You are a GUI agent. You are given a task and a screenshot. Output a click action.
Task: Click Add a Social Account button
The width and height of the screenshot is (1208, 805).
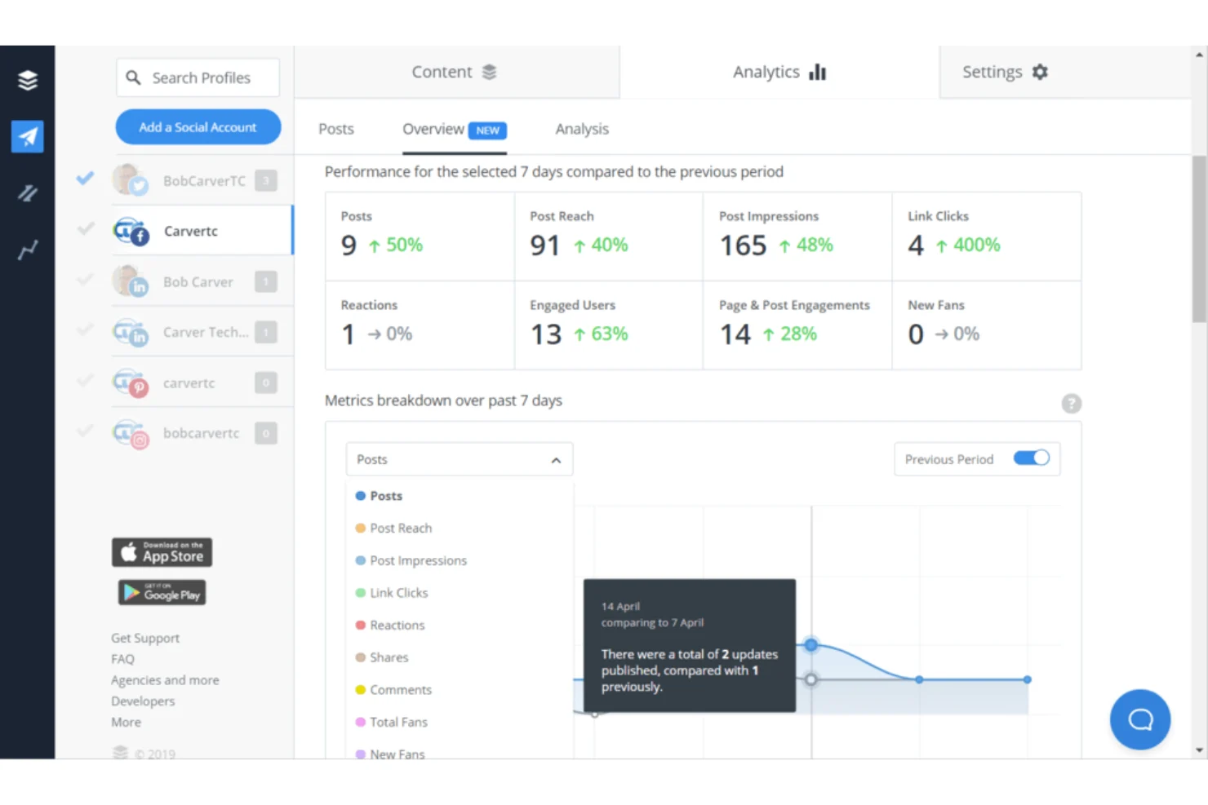pyautogui.click(x=198, y=127)
